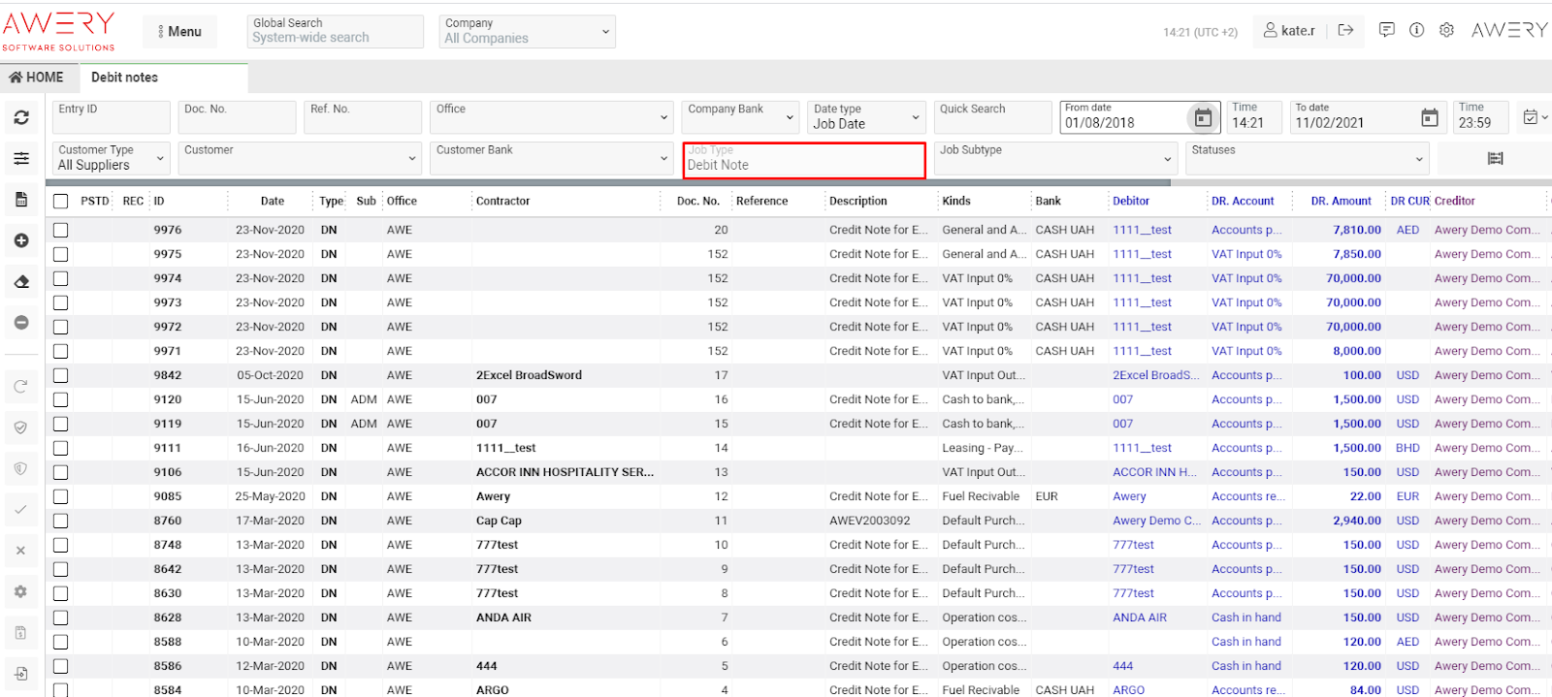Screen dimensions: 1552x697
Task: Click the add (plus) circle icon
Action: (21, 240)
